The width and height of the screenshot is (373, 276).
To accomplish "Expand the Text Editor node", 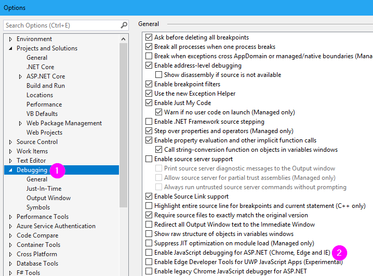I will [10, 161].
